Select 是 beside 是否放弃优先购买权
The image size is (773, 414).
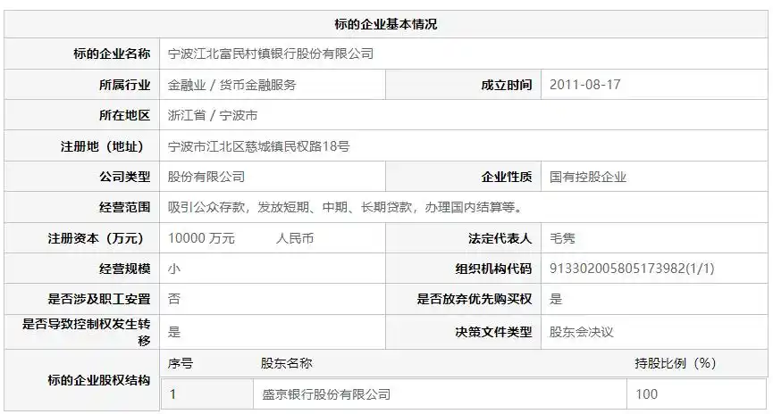tap(556, 299)
